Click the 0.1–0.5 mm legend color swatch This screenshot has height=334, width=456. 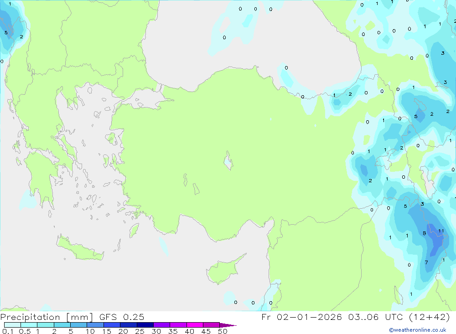click(x=12, y=325)
